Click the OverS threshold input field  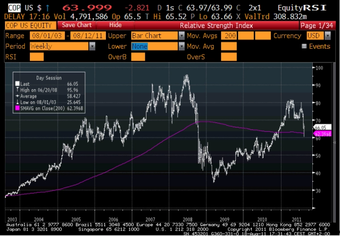pyautogui.click(x=229, y=57)
